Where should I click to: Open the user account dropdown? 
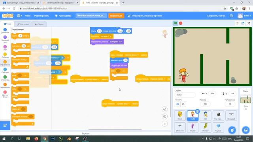tap(244, 16)
